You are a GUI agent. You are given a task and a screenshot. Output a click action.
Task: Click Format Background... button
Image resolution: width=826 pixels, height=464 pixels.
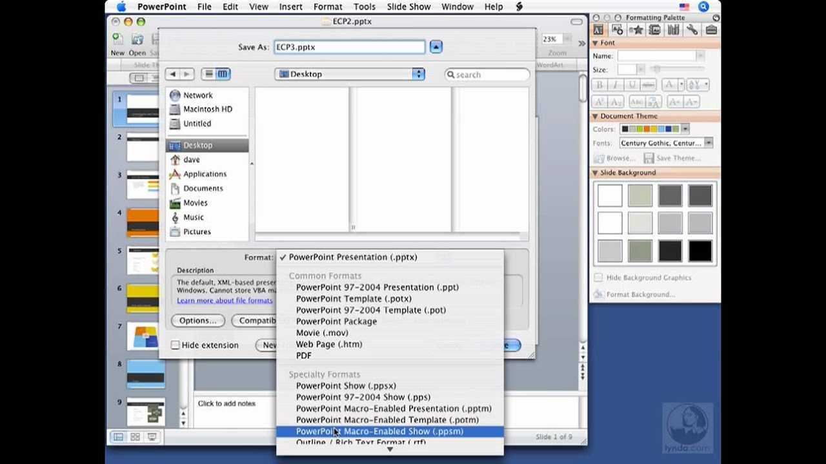(634, 295)
